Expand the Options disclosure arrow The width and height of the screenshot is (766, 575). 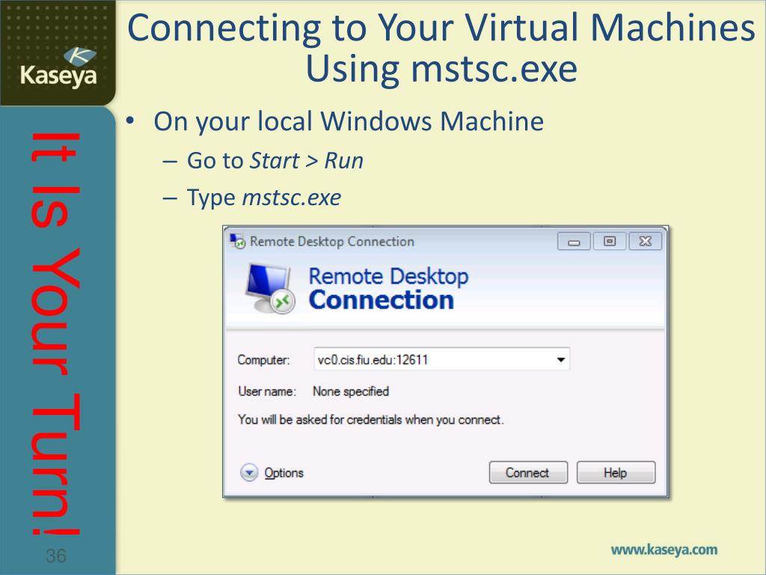point(248,473)
